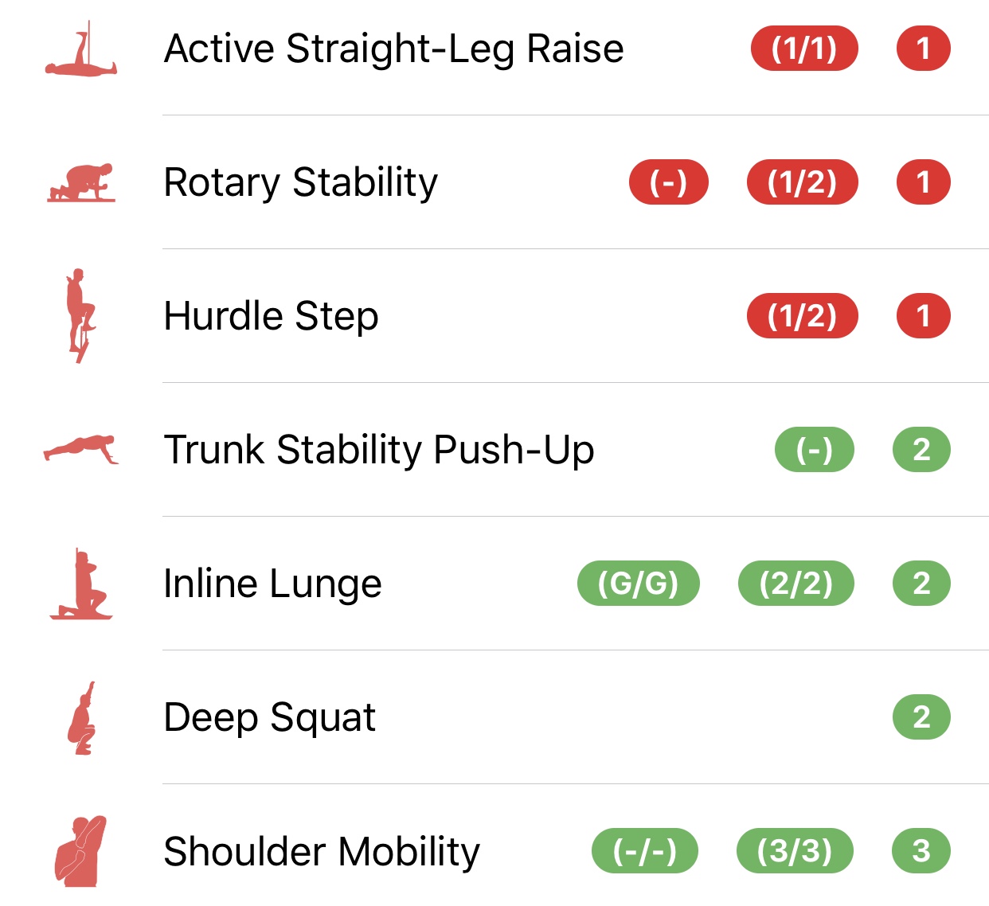Screen dimensions: 989x906
Task: Select the Hurdle Step row label
Action: [271, 316]
